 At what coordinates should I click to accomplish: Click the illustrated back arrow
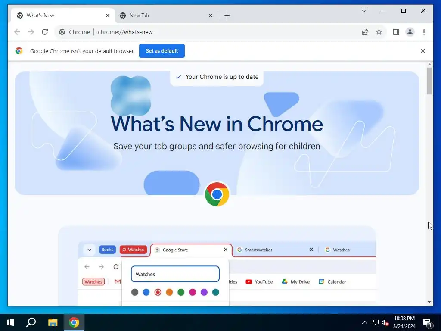tap(87, 266)
